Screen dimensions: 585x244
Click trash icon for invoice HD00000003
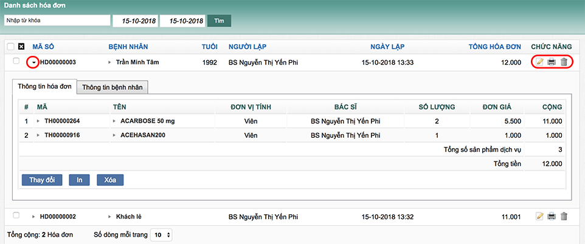564,62
